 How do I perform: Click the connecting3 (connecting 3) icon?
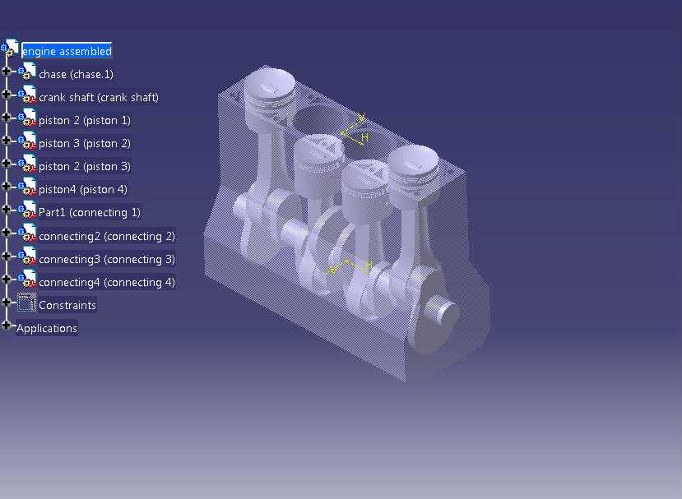point(27,256)
